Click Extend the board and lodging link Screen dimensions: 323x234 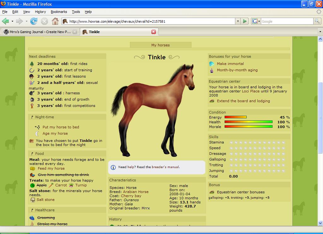[243, 101]
